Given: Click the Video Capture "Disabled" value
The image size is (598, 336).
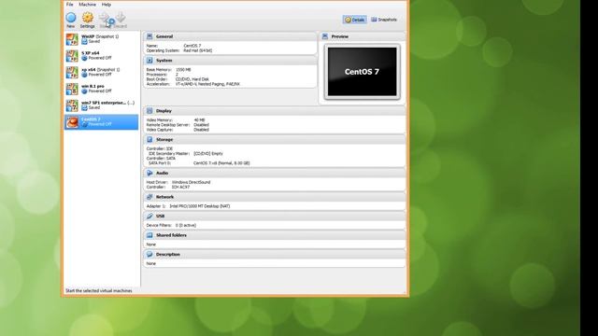Looking at the screenshot, I should click(202, 130).
